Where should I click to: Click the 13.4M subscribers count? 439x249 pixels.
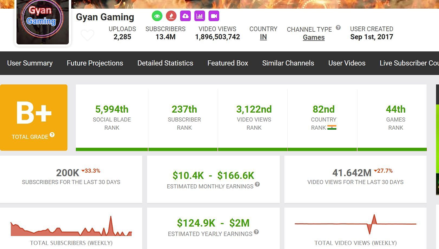click(165, 37)
